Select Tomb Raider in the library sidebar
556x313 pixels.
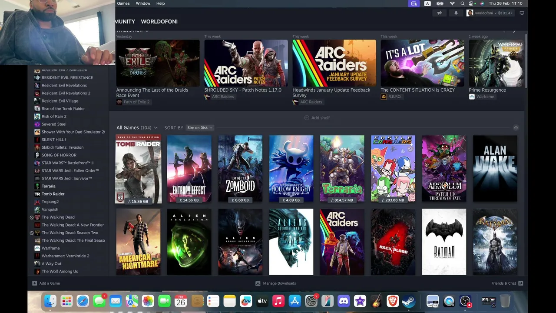(53, 194)
